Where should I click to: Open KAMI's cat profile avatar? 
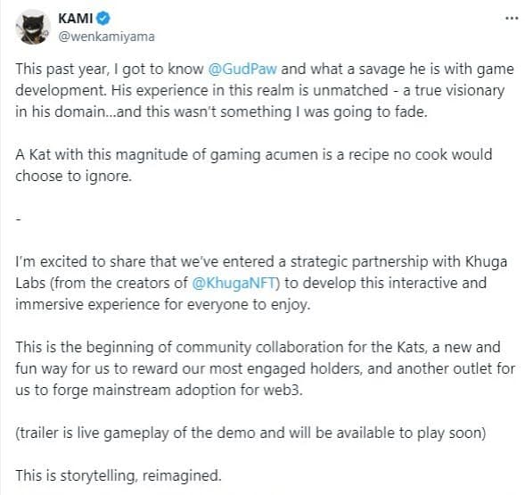[33, 27]
